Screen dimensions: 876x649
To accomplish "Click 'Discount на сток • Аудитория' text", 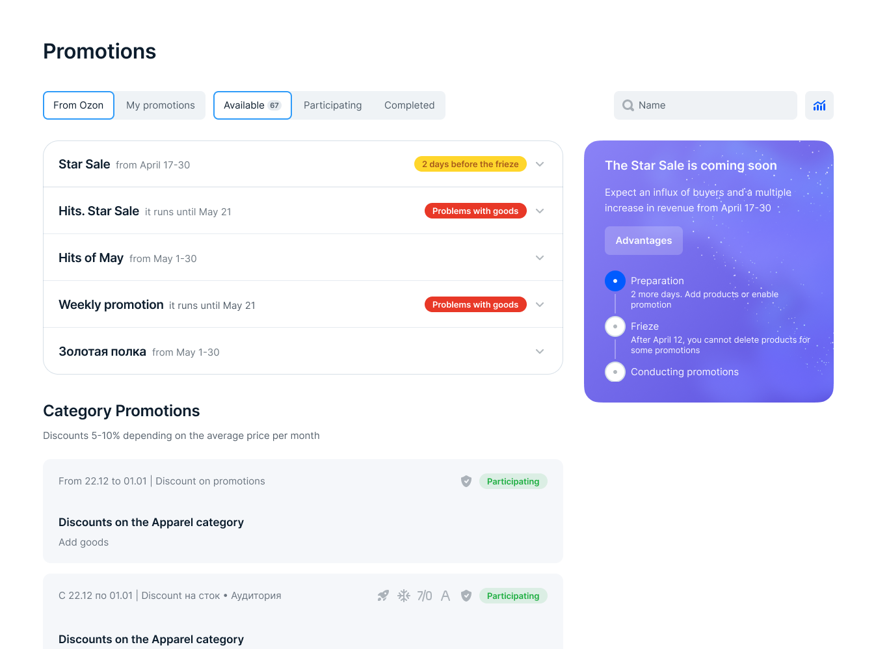I will (x=211, y=596).
